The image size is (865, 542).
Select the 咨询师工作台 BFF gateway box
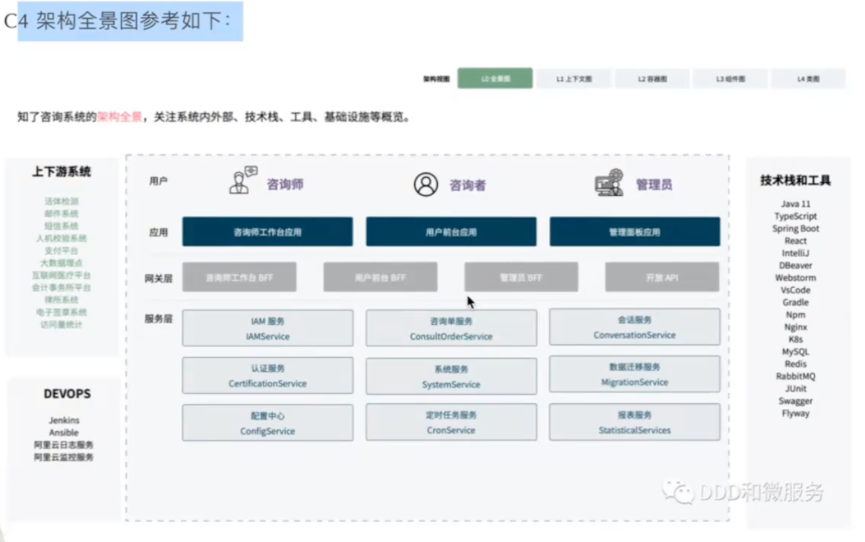coord(239,277)
